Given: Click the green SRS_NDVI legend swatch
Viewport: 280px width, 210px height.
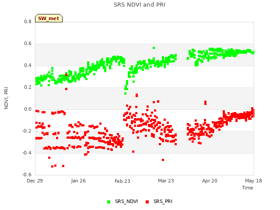Looking at the screenshot, I should point(108,202).
